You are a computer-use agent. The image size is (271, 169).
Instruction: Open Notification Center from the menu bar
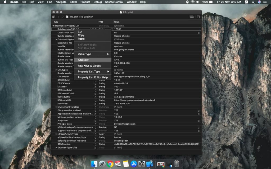point(265,2)
